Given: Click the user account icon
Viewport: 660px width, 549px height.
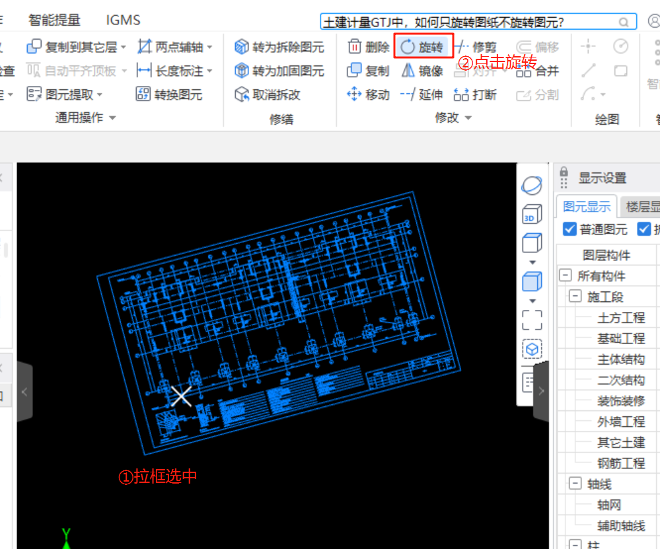Looking at the screenshot, I should 654,20.
